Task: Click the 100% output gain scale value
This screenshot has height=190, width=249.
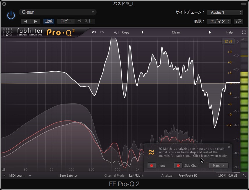Action: click(222, 175)
